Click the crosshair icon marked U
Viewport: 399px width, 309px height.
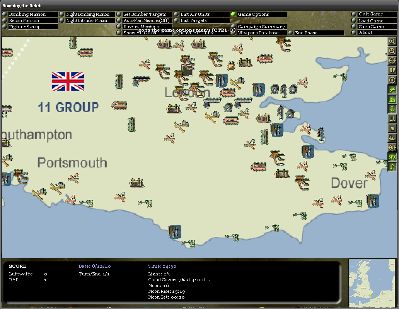pyautogui.click(x=392, y=147)
